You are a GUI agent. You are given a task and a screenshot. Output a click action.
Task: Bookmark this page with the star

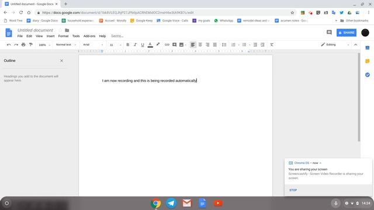coord(292,13)
